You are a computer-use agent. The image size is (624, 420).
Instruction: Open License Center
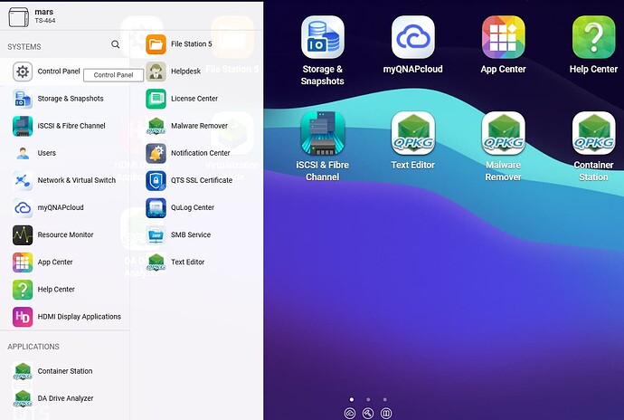[x=182, y=99]
